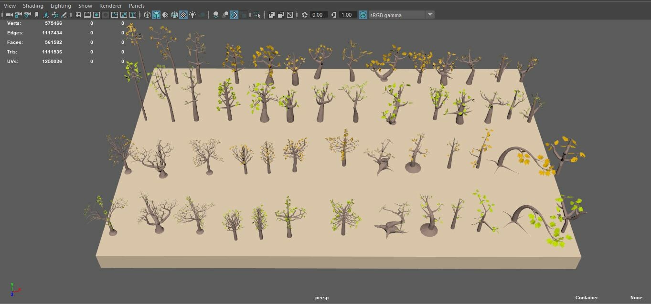Show the resolution gate
Image resolution: width=651 pixels, height=304 pixels.
96,14
